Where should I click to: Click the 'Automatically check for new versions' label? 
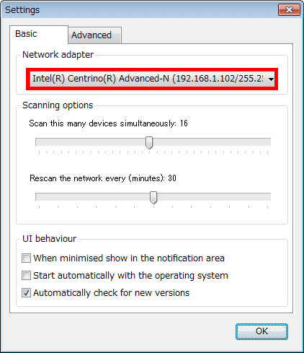pyautogui.click(x=112, y=293)
